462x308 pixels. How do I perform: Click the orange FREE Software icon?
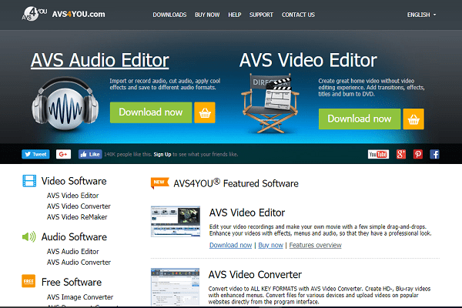click(x=28, y=281)
